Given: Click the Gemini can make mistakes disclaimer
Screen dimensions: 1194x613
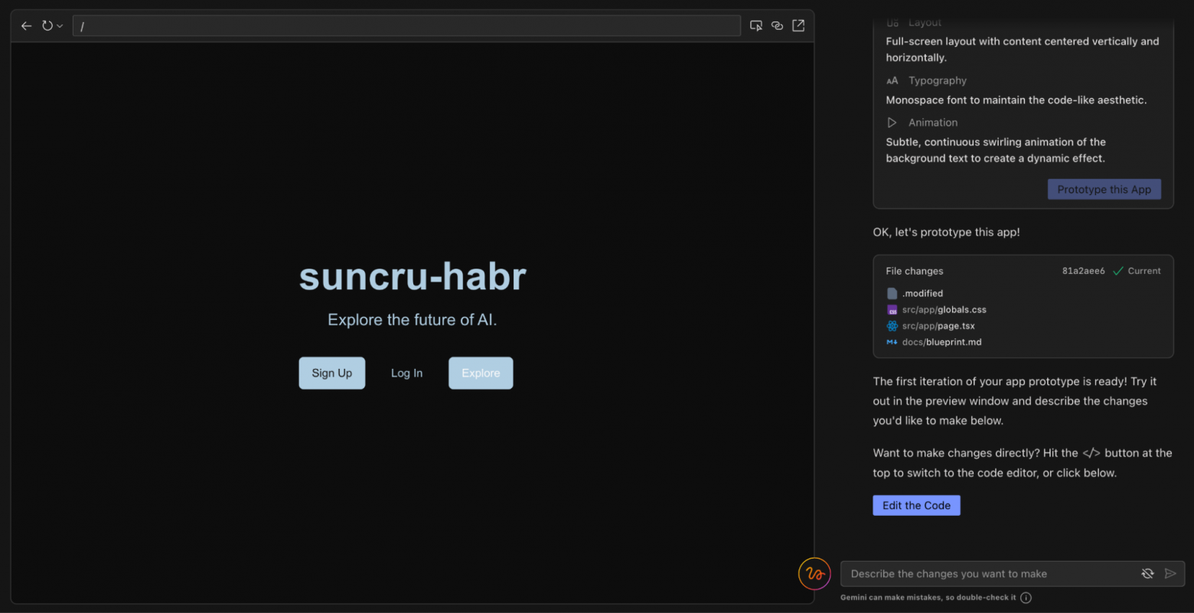Looking at the screenshot, I should click(928, 598).
